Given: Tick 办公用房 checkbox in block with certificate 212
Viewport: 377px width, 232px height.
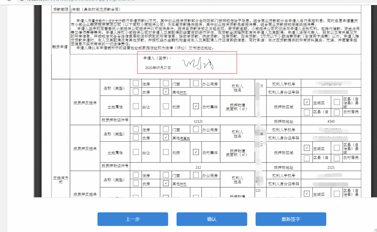Looking at the screenshot, I should (196, 129).
